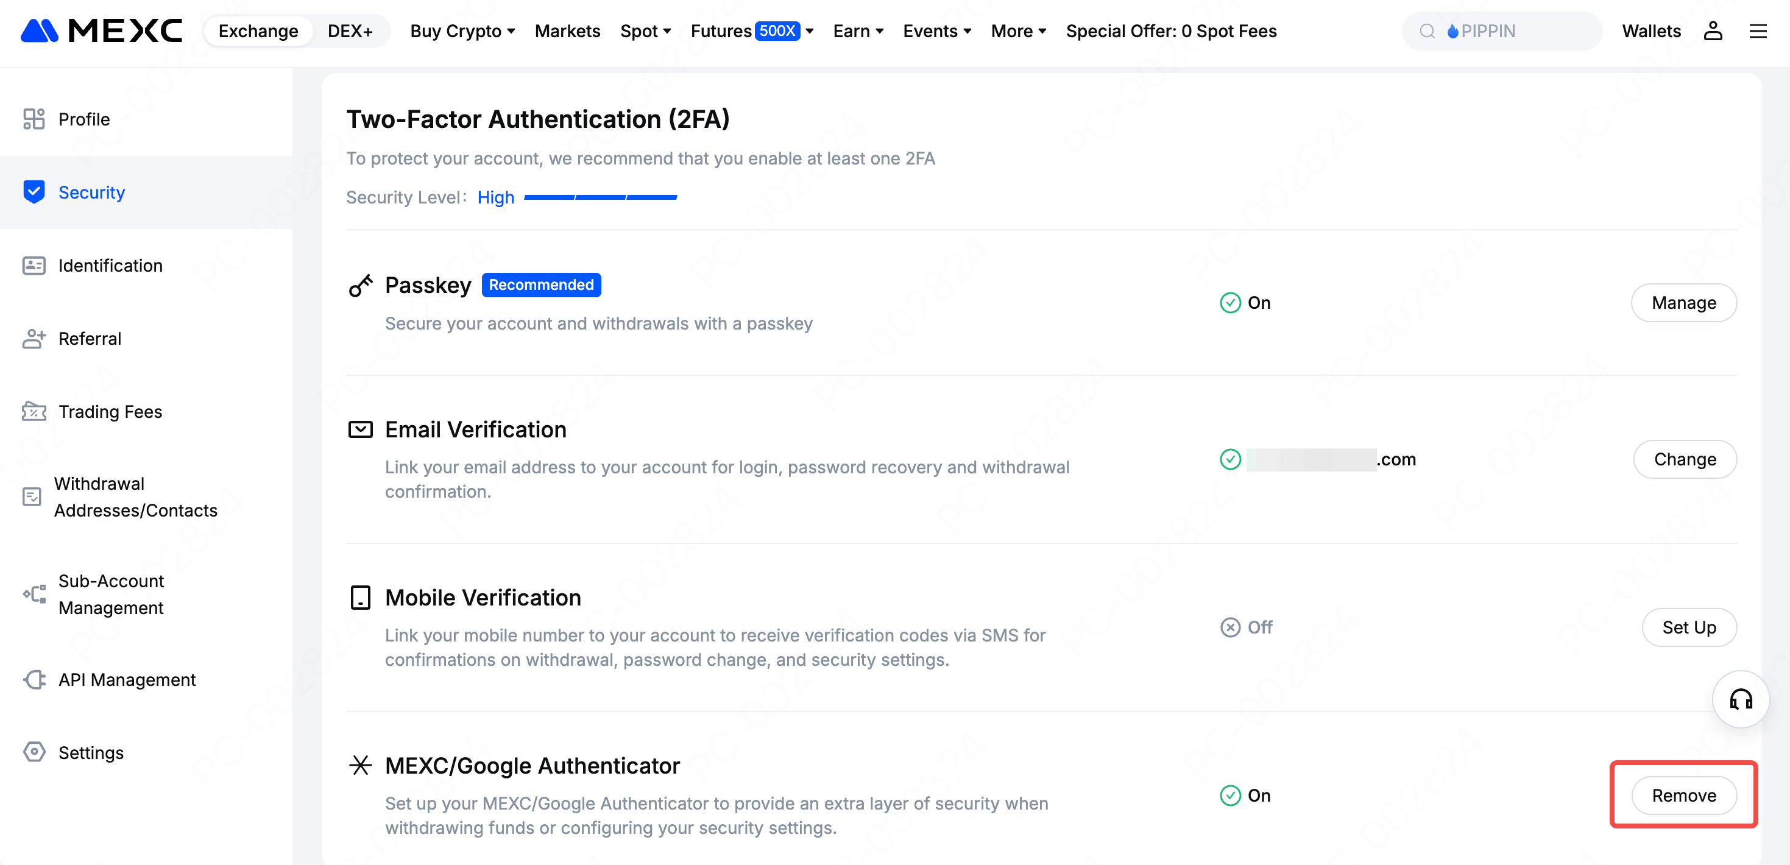
Task: Switch to the DEX+ mode
Action: point(350,30)
